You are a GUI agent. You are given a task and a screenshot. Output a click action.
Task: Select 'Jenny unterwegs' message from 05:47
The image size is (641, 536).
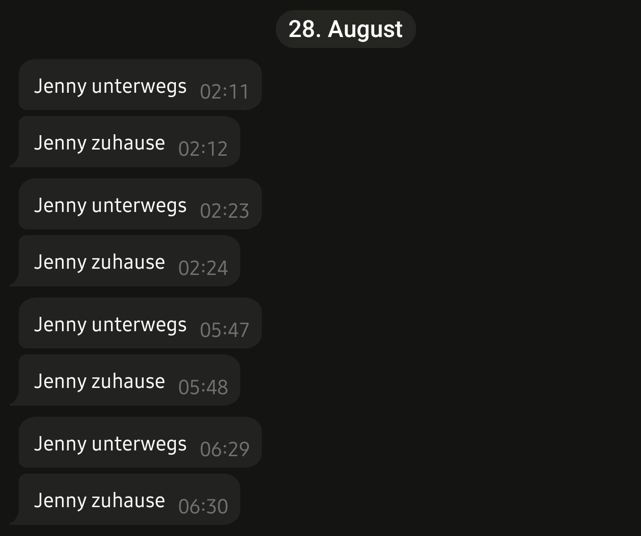[140, 323]
